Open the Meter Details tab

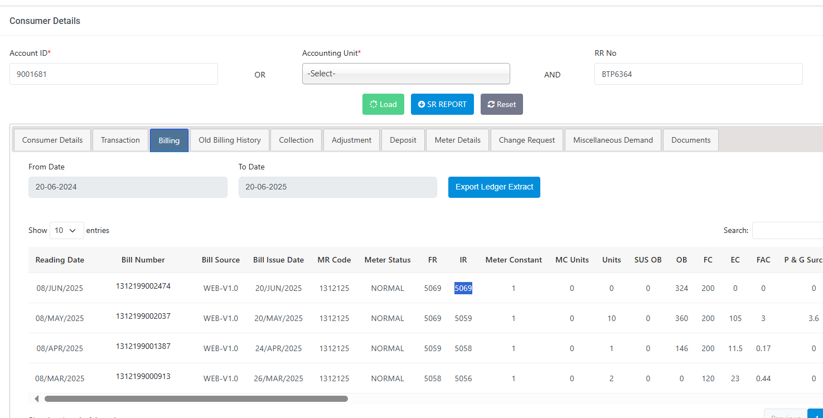coord(458,140)
